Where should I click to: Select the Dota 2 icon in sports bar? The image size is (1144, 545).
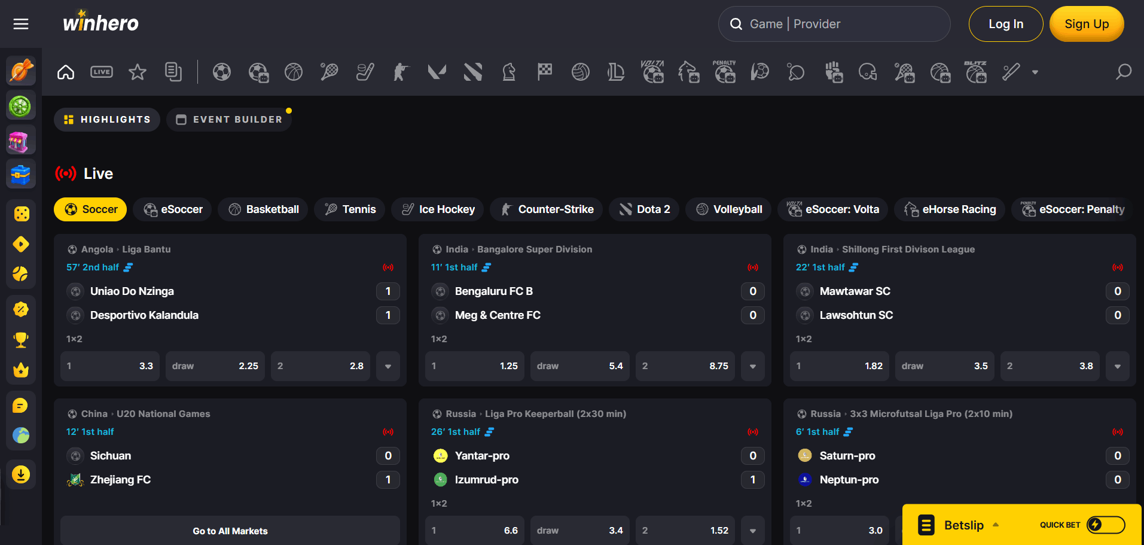point(473,72)
